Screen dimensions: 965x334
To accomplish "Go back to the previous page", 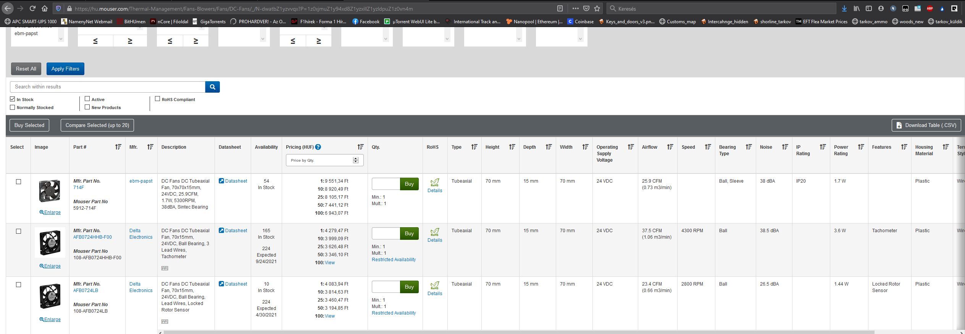I will click(8, 8).
